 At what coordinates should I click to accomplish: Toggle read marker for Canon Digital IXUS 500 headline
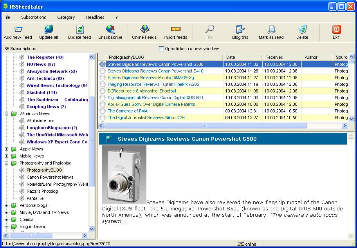pos(103,98)
